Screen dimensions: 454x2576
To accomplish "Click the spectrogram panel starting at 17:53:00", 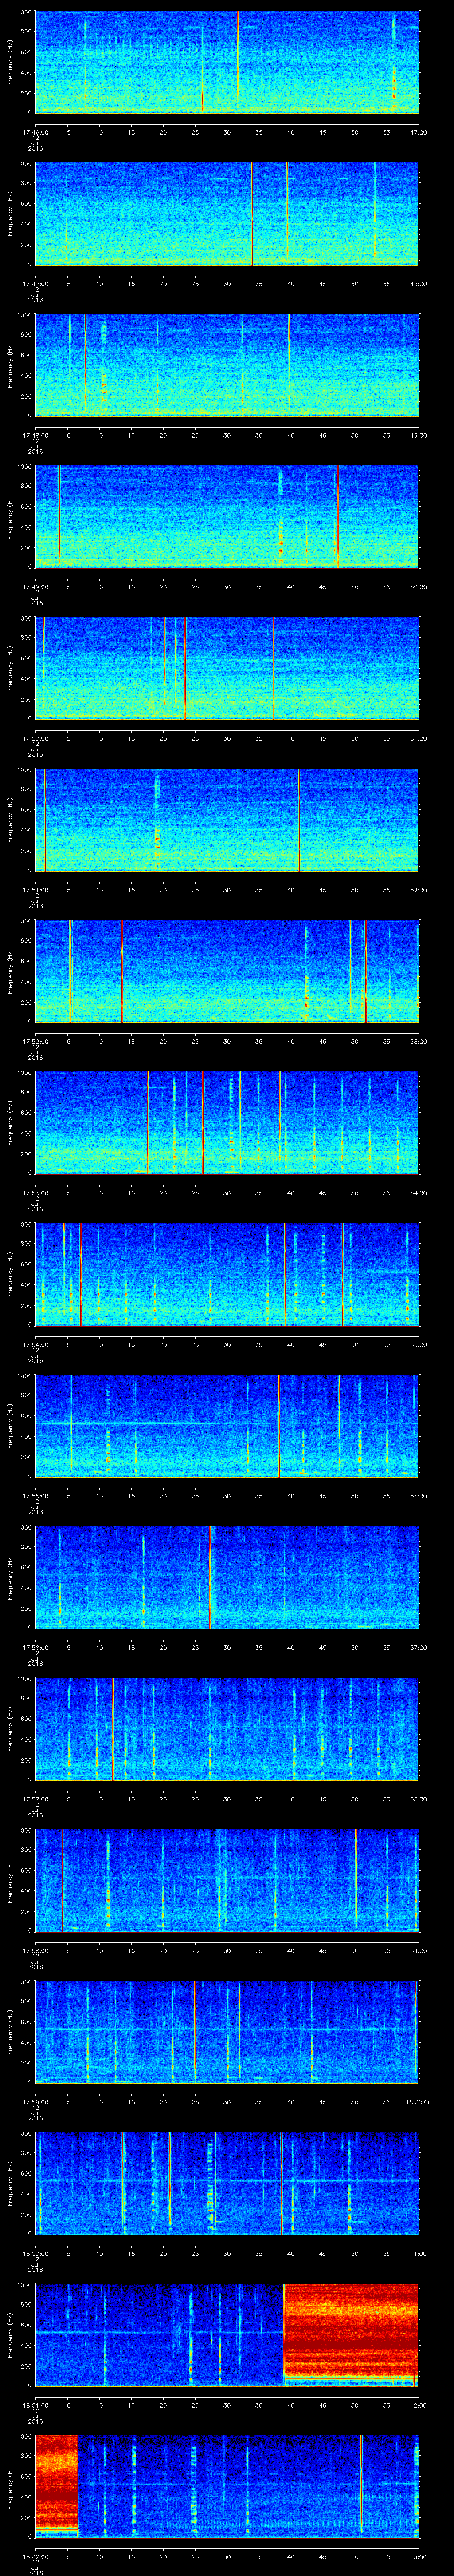I will pos(227,1123).
